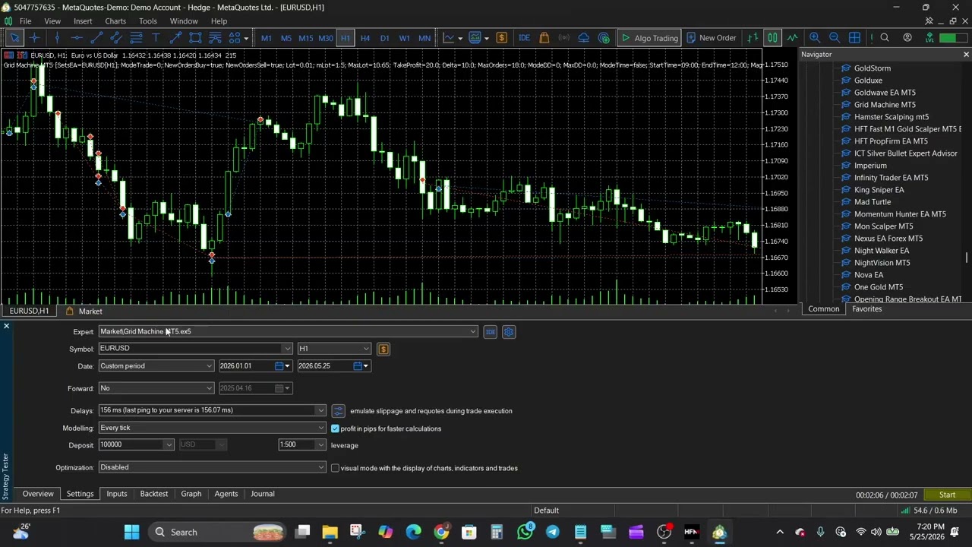Select the equidistant channel tool
The width and height of the screenshot is (972, 547).
click(116, 38)
